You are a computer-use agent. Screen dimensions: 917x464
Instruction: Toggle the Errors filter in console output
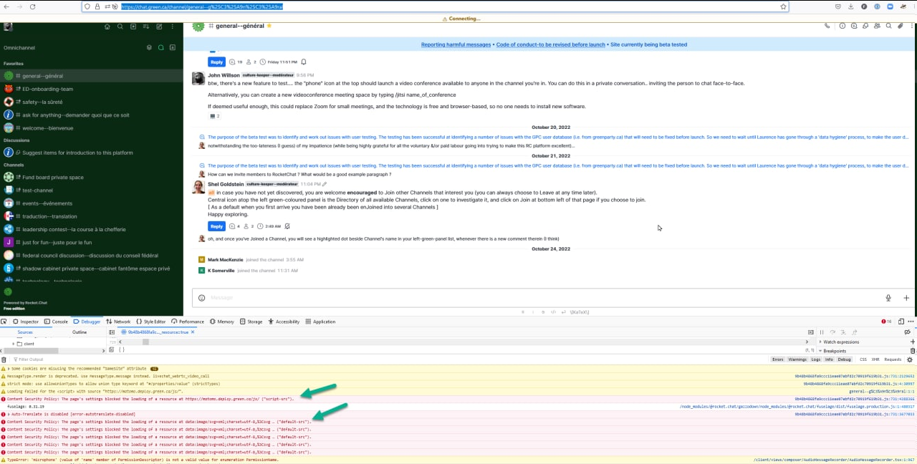click(778, 359)
